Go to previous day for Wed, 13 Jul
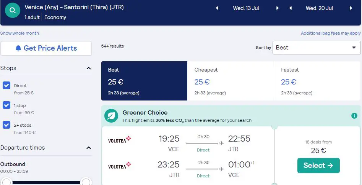 [217, 8]
